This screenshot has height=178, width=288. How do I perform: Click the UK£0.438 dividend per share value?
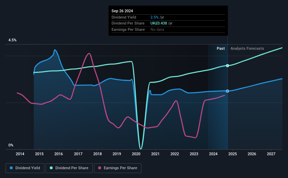pos(159,23)
